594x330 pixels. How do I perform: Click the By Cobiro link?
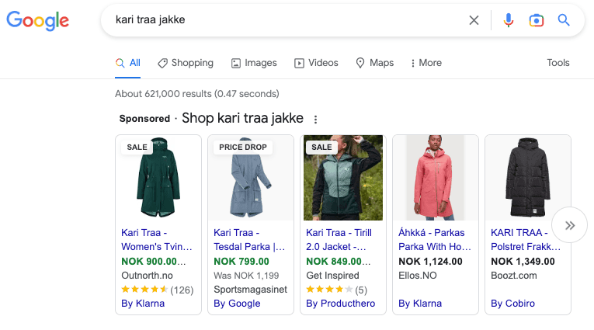[x=513, y=304]
